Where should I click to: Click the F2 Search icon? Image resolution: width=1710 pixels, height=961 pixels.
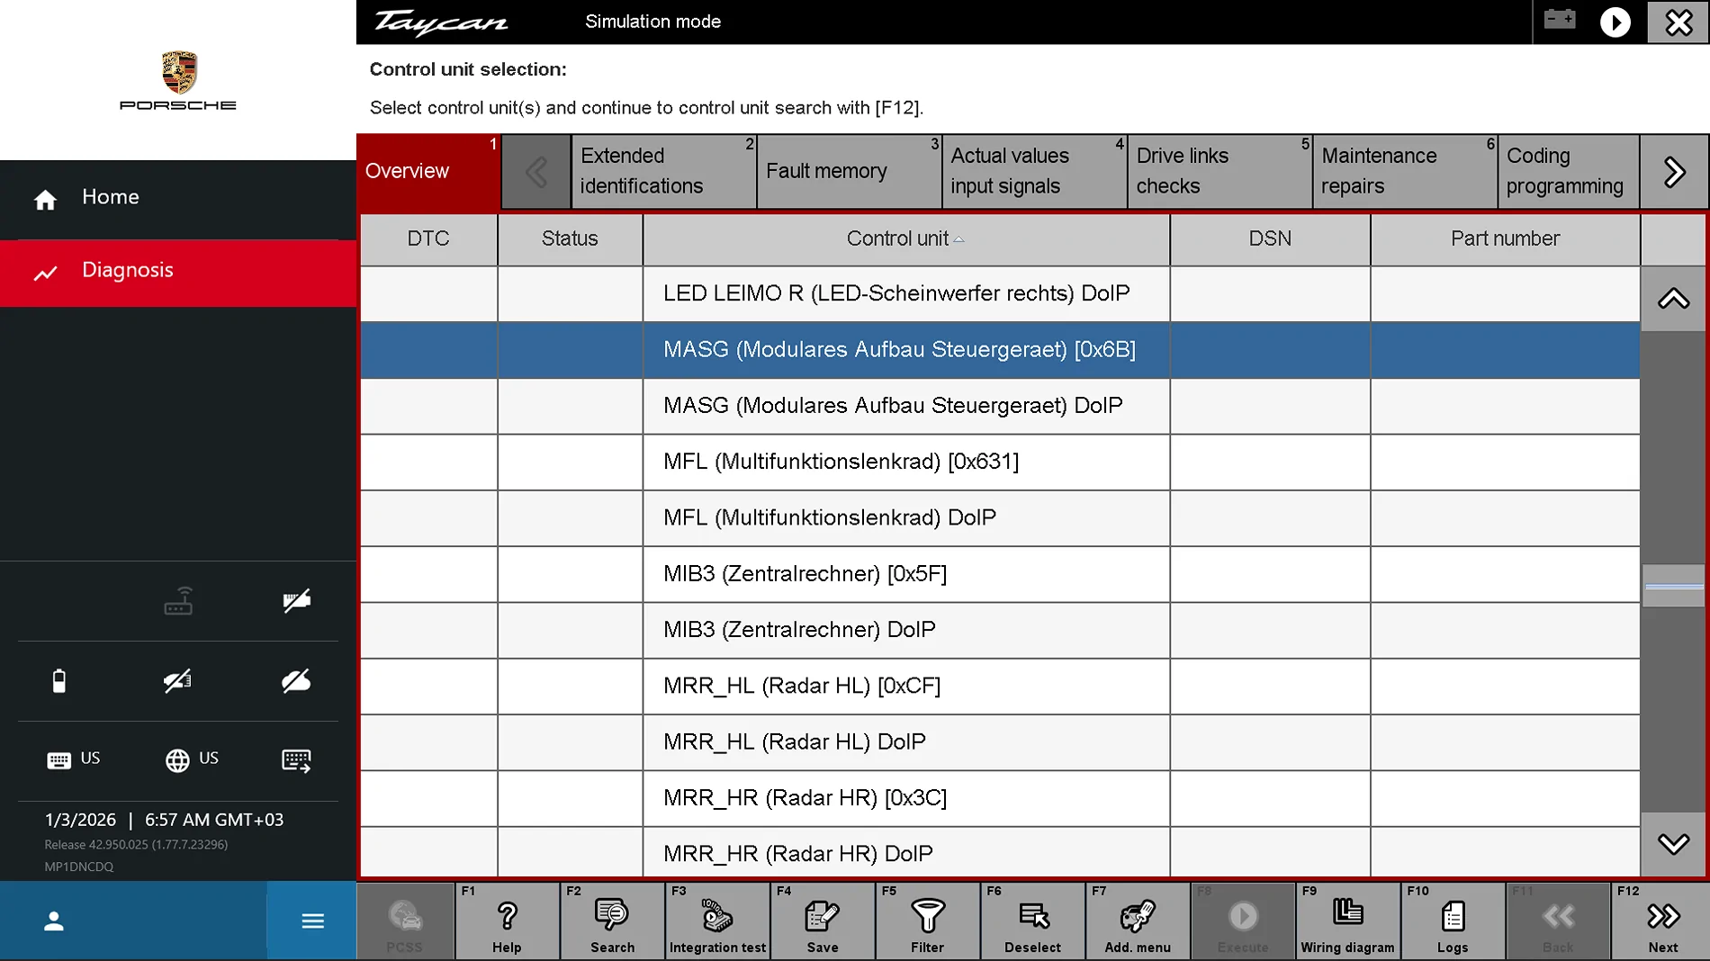pos(612,921)
